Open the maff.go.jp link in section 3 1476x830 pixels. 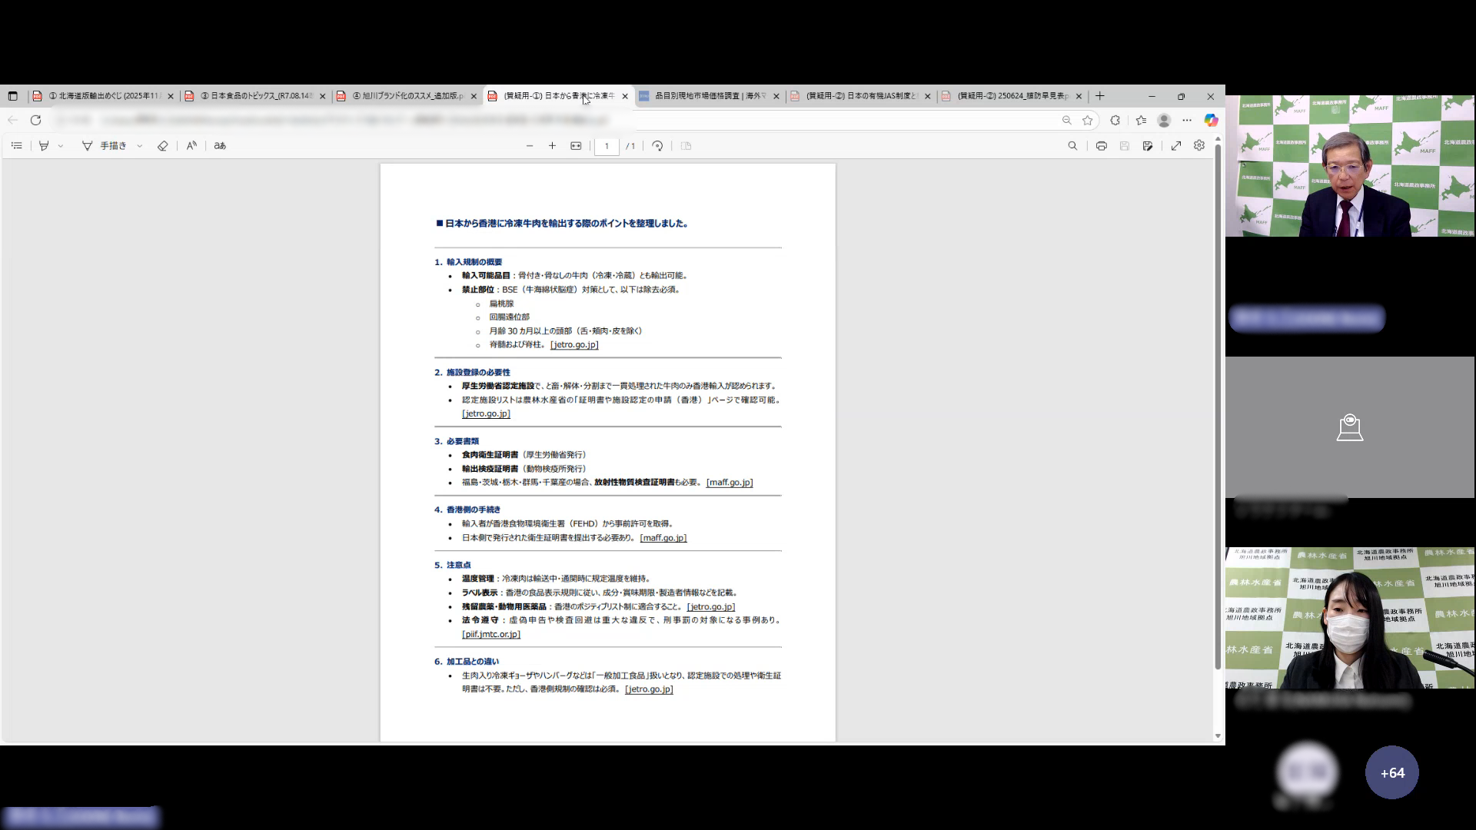coord(729,483)
